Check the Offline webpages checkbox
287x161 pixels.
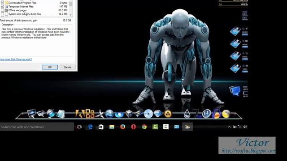coord(2,10)
